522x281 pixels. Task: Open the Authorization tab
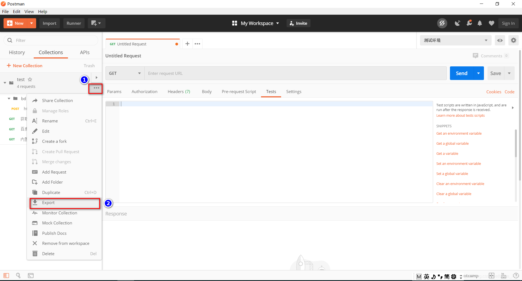tap(144, 92)
